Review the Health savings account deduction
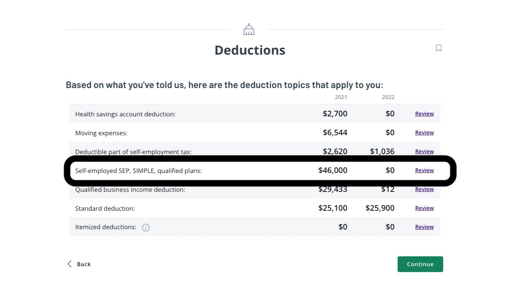This screenshot has height=287, width=507. click(424, 114)
